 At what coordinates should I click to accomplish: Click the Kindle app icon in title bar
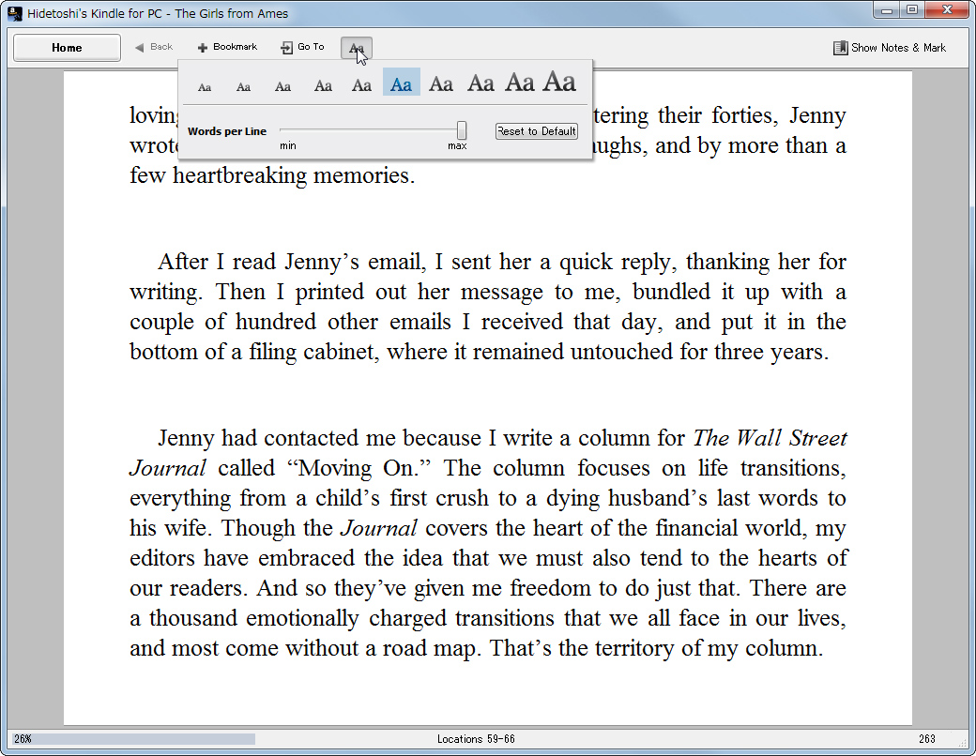(15, 13)
